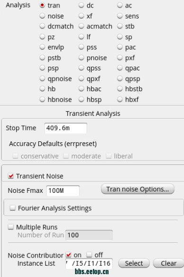184x277 pixels.
Task: Clear the Instance List
Action: pyautogui.click(x=168, y=263)
